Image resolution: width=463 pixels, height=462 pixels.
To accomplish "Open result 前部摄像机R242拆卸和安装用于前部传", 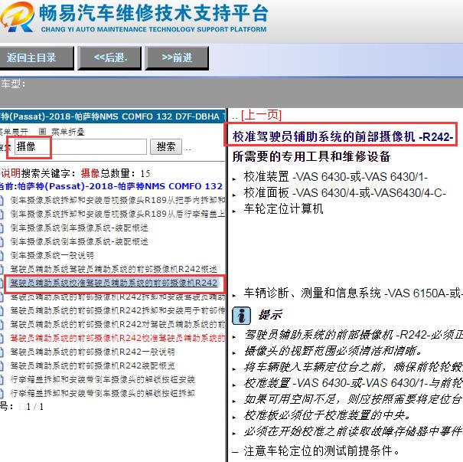I will coord(118,310).
